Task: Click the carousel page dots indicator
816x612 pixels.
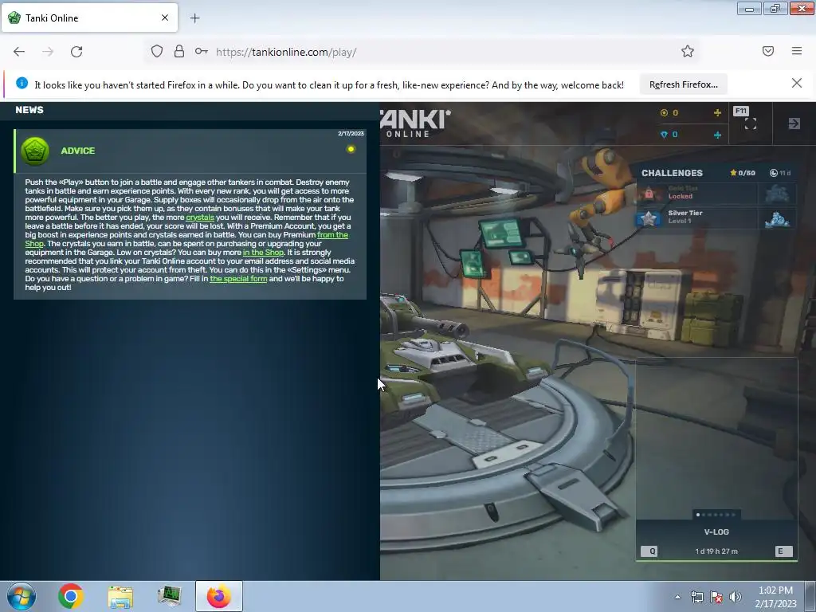Action: coord(716,515)
